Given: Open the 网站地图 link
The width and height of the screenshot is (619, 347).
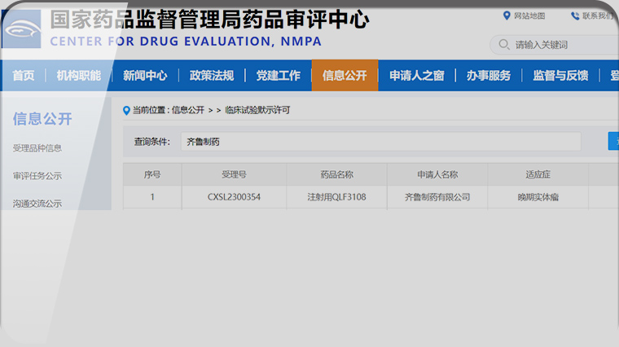Looking at the screenshot, I should click(529, 15).
